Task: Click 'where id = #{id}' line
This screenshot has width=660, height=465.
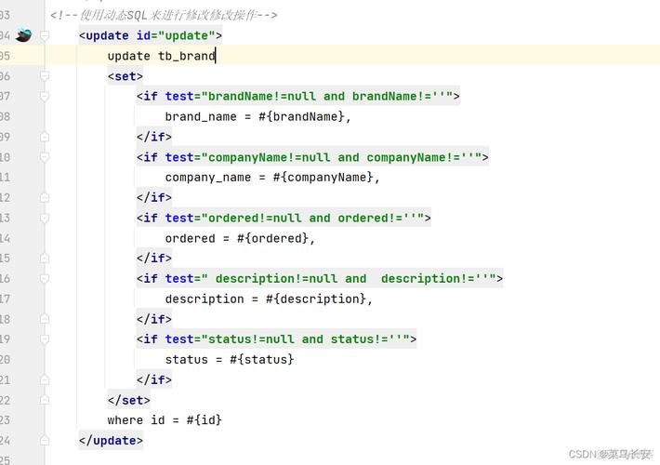Action: (x=165, y=420)
